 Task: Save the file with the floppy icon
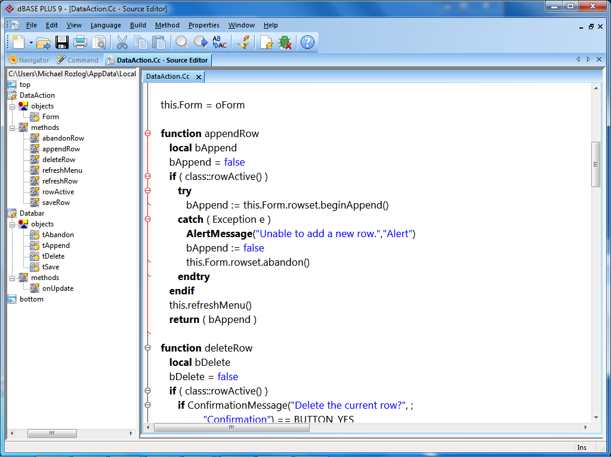[x=61, y=42]
